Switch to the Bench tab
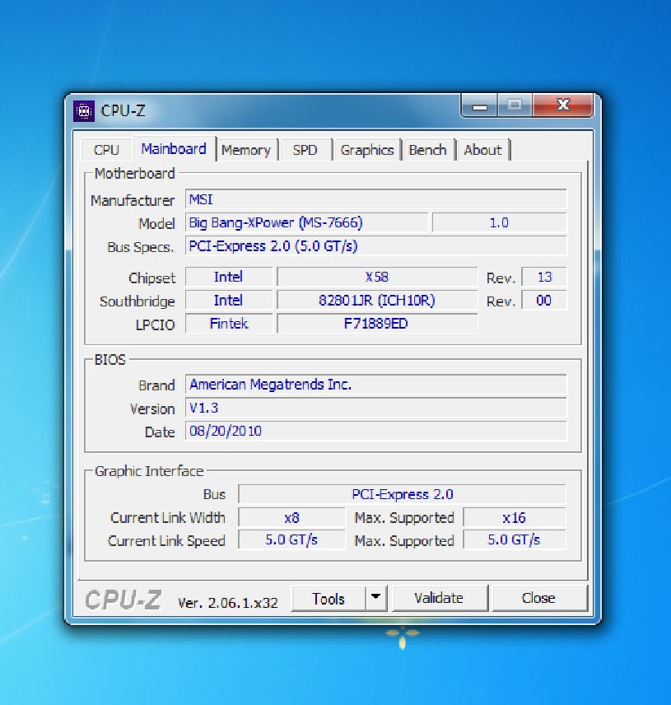671x705 pixels. coord(428,150)
